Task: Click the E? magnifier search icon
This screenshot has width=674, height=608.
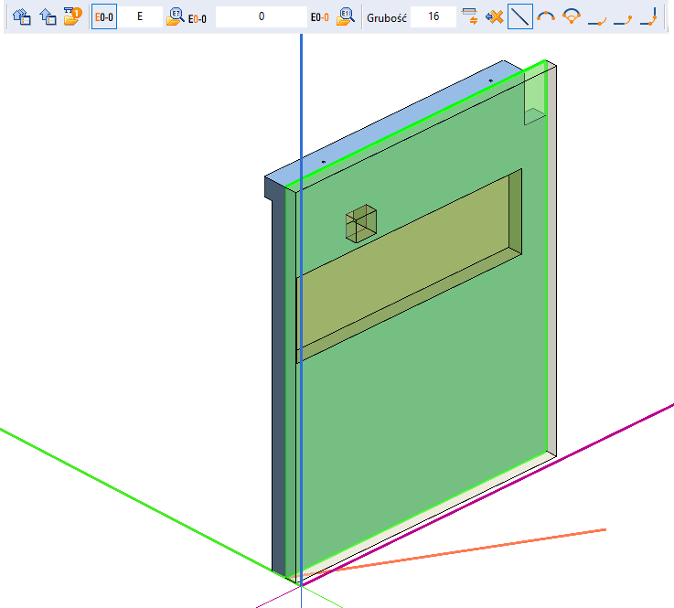Action: point(175,16)
